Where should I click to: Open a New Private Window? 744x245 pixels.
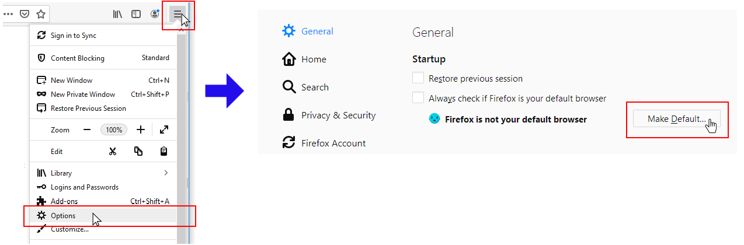coord(83,94)
